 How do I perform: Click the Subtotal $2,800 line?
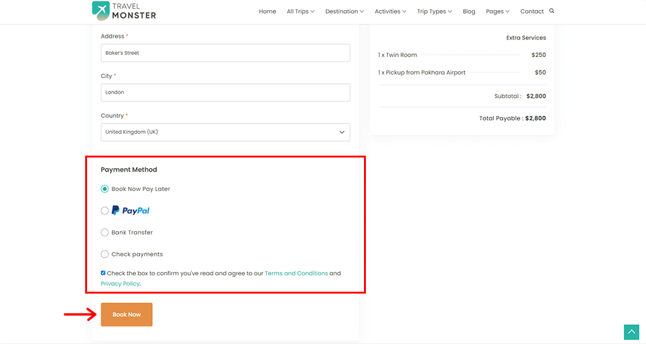tap(520, 96)
